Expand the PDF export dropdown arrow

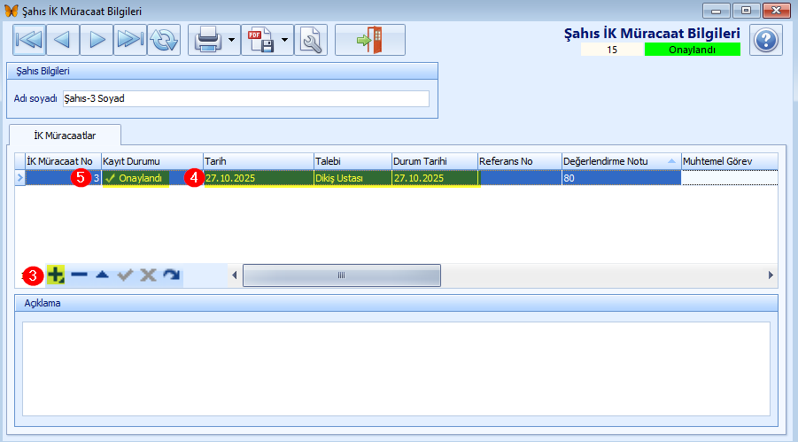tap(285, 40)
